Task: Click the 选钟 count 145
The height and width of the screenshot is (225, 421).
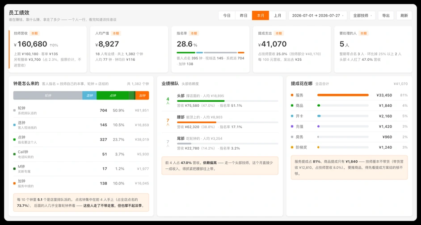Action: click(x=103, y=125)
